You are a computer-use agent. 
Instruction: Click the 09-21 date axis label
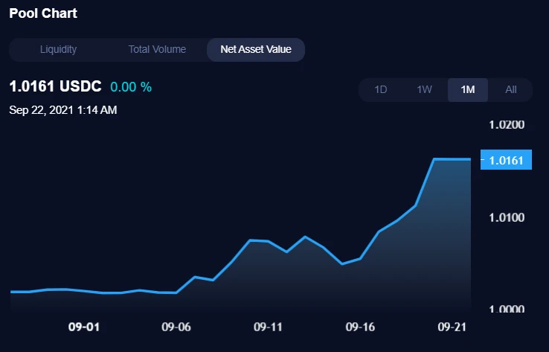(x=452, y=327)
